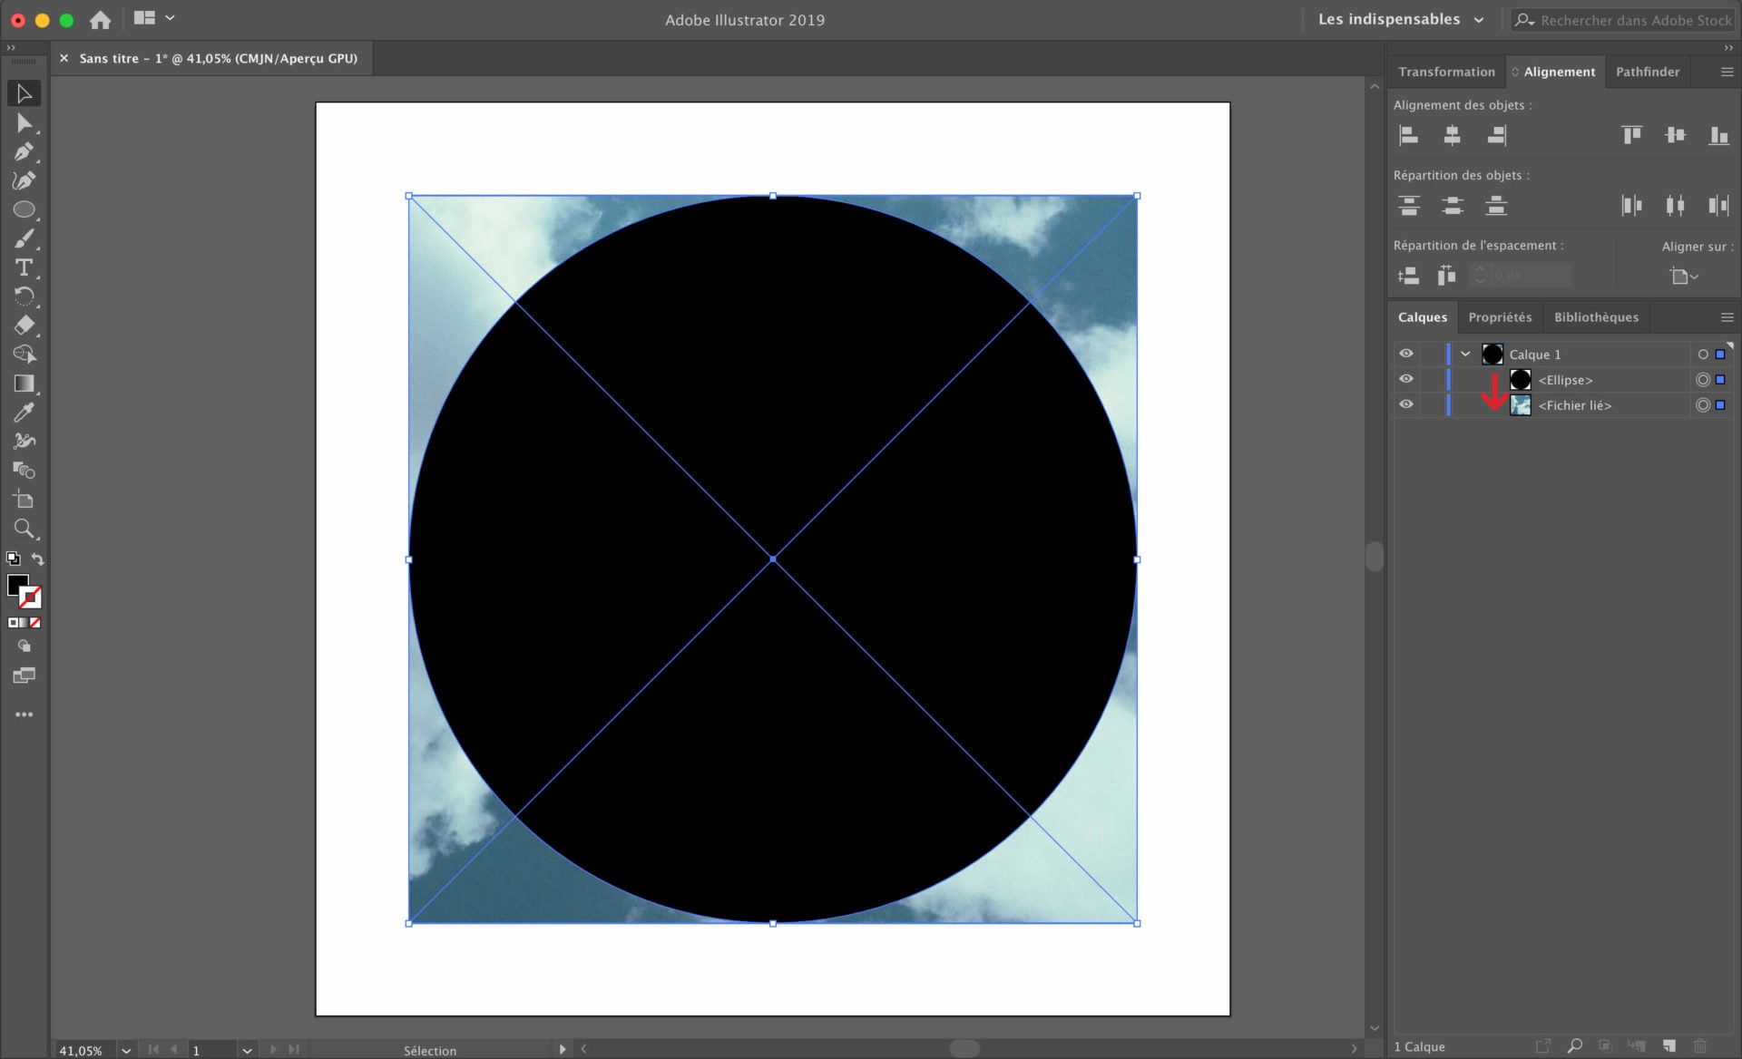
Task: Collapse the Calque 1 layer group
Action: click(x=1465, y=355)
